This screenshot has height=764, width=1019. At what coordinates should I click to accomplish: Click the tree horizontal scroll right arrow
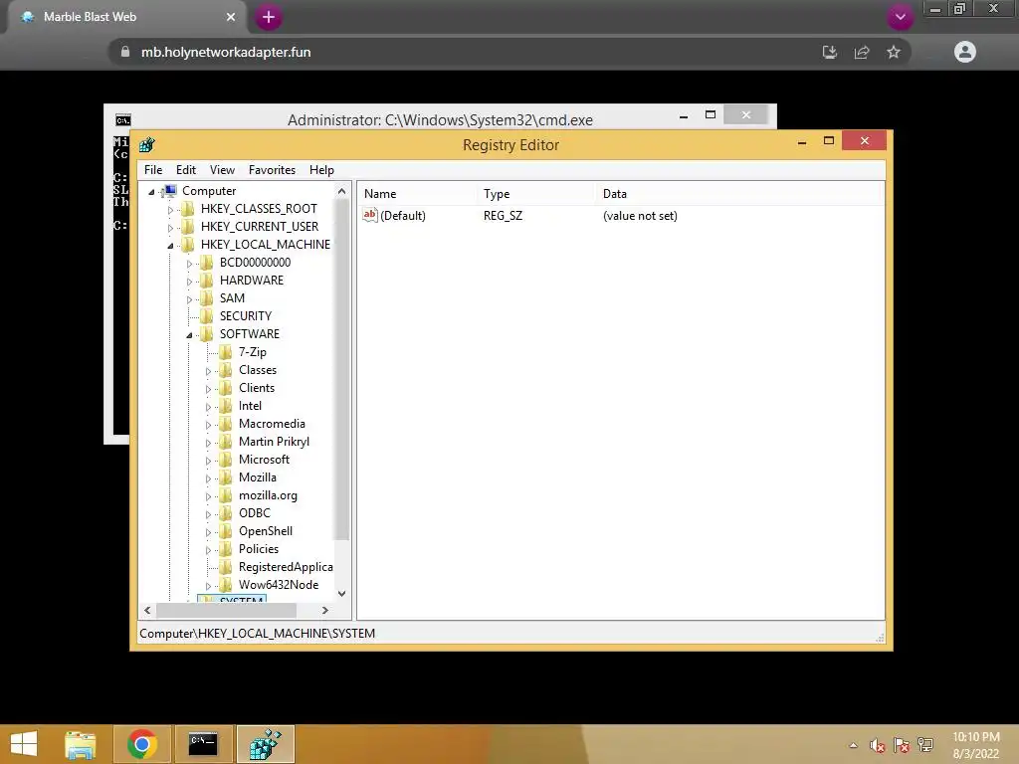325,610
